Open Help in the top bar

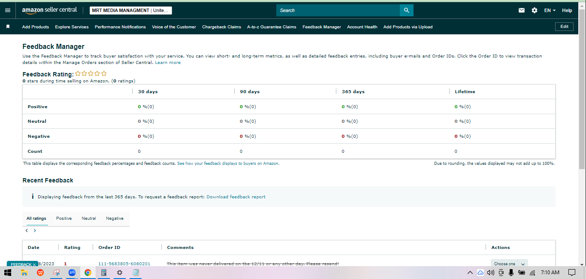point(567,10)
